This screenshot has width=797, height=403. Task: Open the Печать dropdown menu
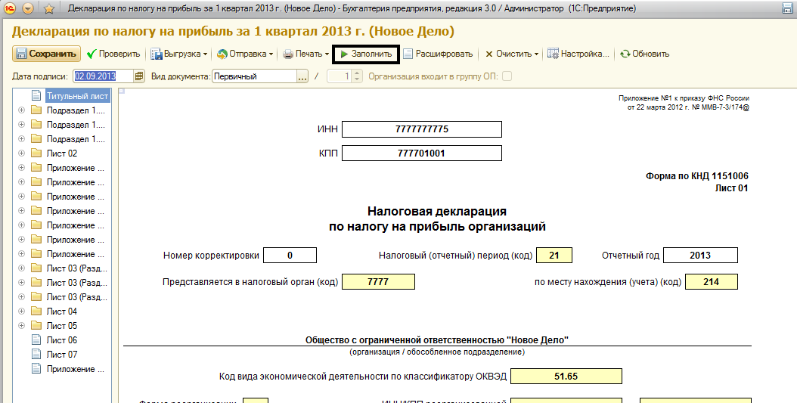click(306, 54)
